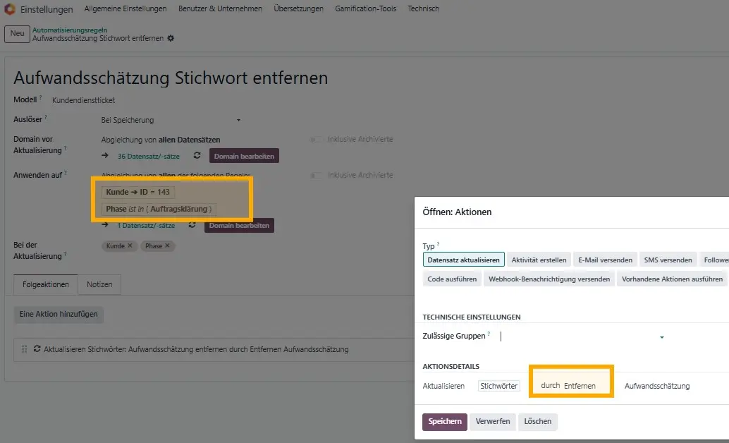Image resolution: width=729 pixels, height=443 pixels.
Task: Click Domain bearbeiten under Domain vor Aktualisierung
Action: [244, 156]
